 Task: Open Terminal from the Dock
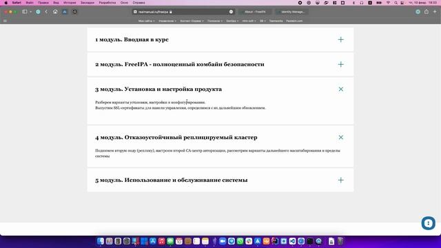(309, 241)
